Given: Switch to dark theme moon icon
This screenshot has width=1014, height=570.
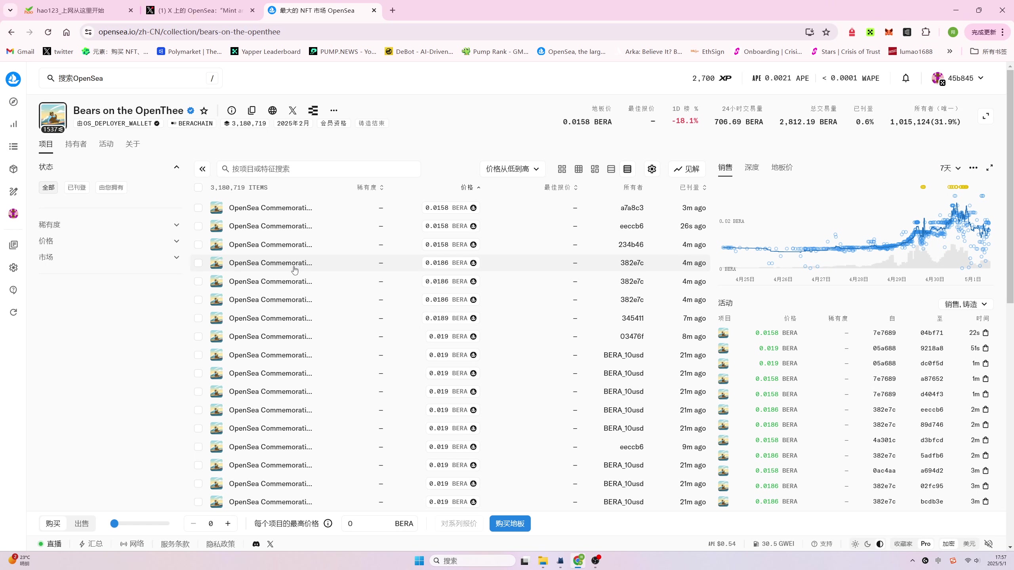Looking at the screenshot, I should (x=867, y=544).
